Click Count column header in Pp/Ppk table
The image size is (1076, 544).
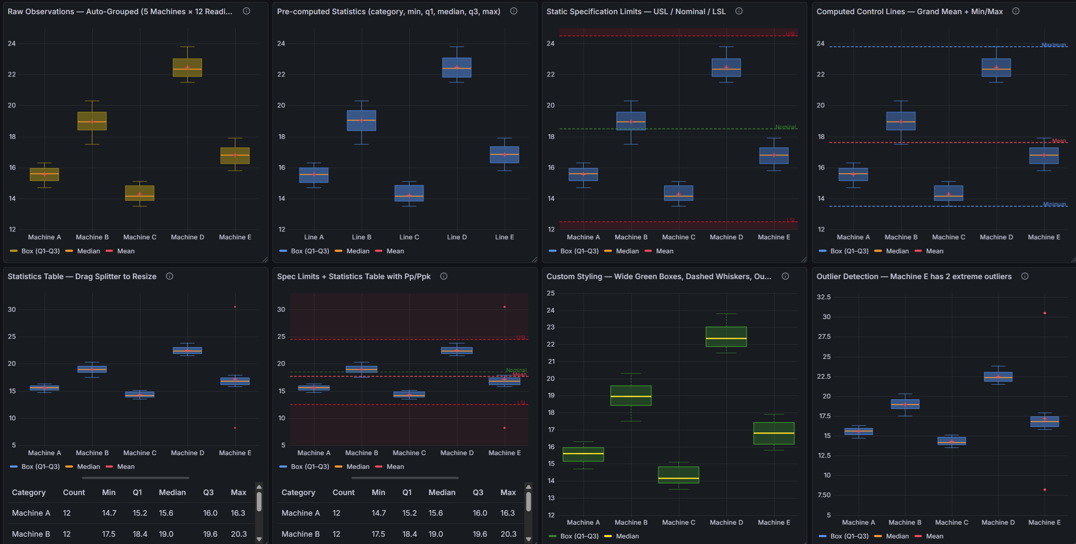coord(343,492)
